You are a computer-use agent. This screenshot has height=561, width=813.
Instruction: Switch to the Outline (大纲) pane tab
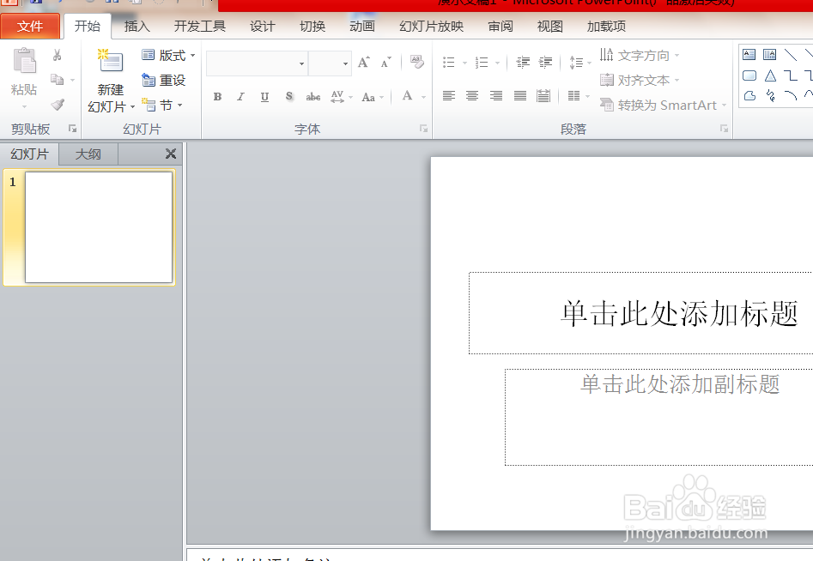pyautogui.click(x=88, y=154)
